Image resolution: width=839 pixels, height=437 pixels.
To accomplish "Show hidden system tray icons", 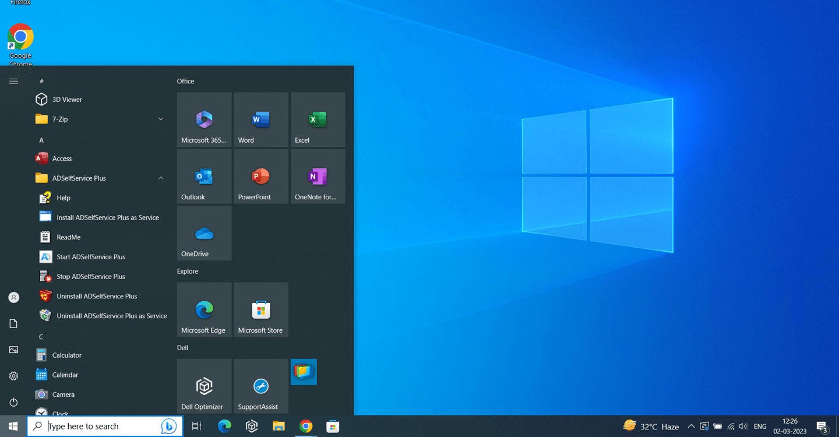I will [691, 427].
